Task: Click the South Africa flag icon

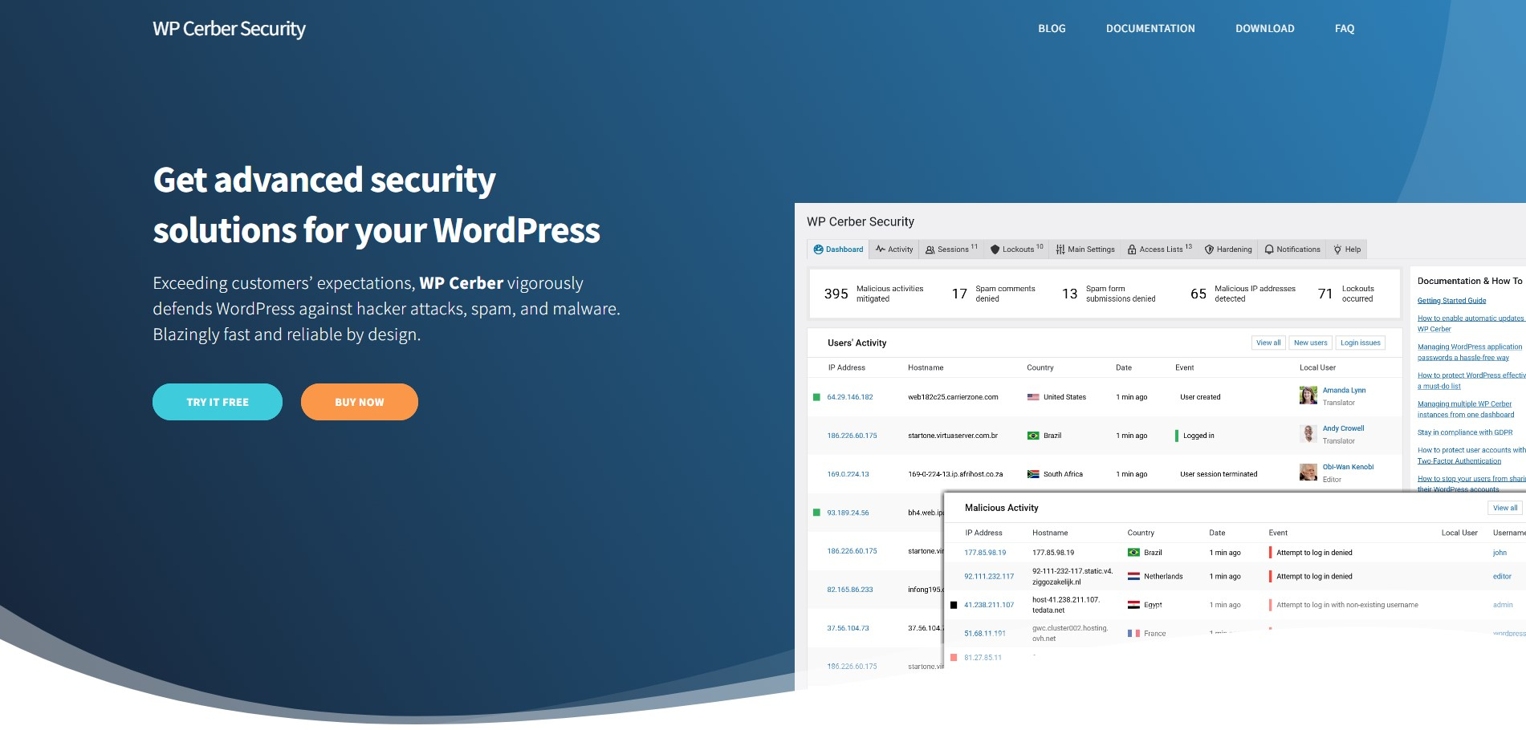Action: 1033,474
